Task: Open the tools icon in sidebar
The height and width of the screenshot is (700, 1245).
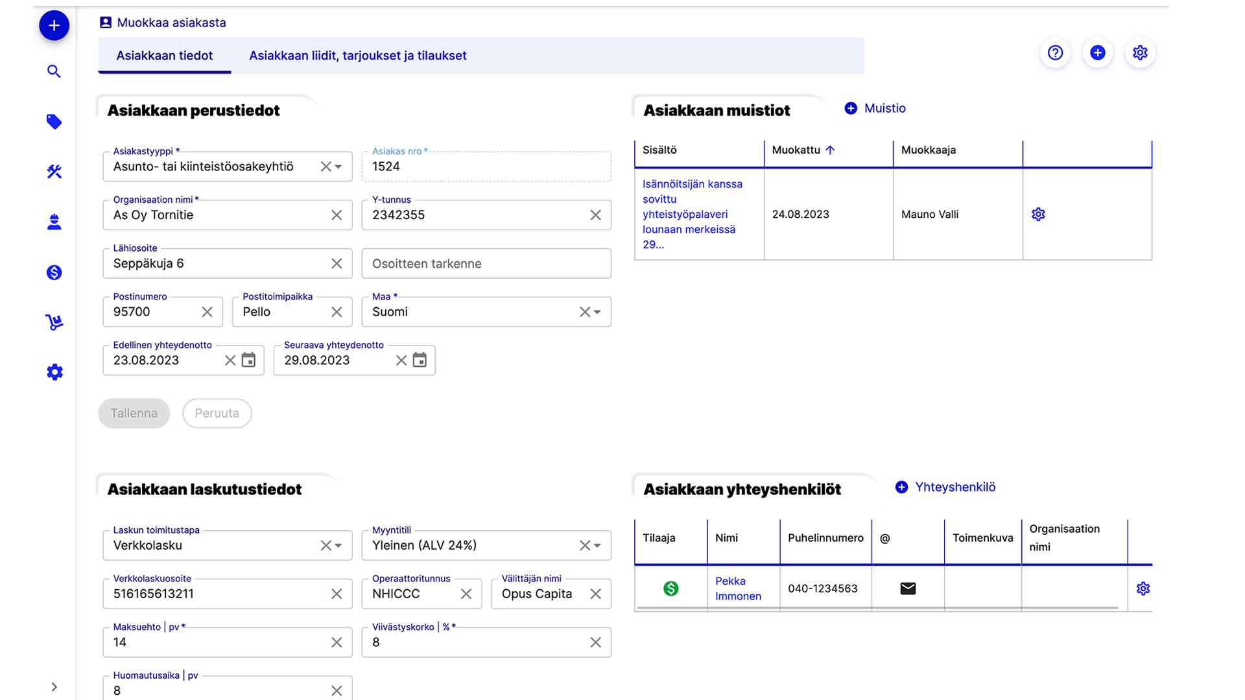Action: coord(54,172)
